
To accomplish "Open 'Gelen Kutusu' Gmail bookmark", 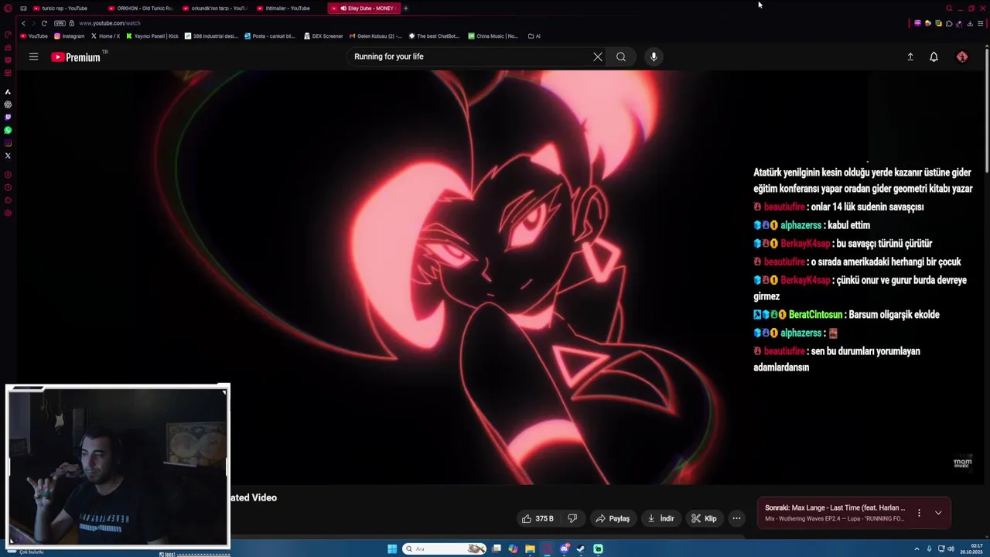I will coord(376,36).
